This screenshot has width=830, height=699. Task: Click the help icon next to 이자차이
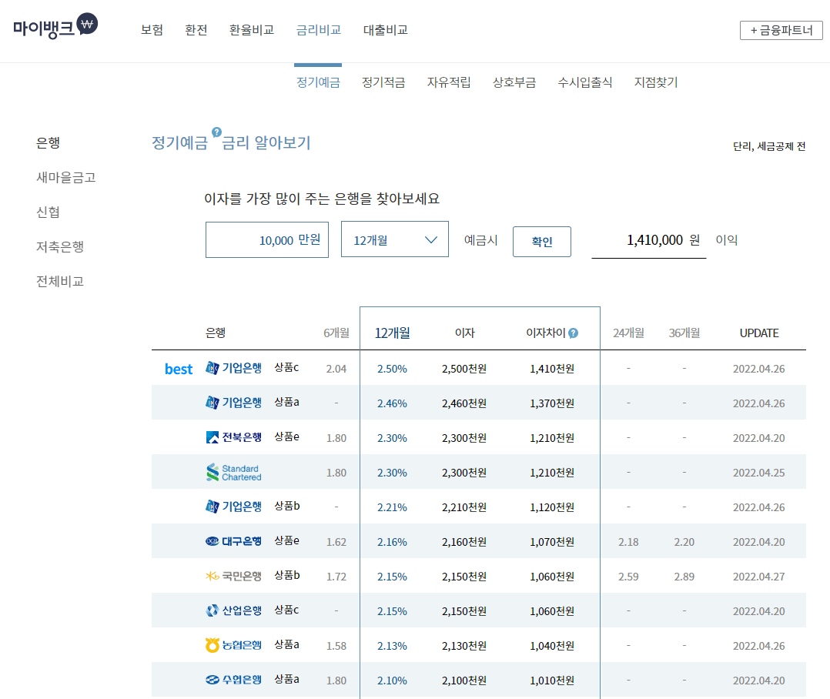[x=574, y=333]
